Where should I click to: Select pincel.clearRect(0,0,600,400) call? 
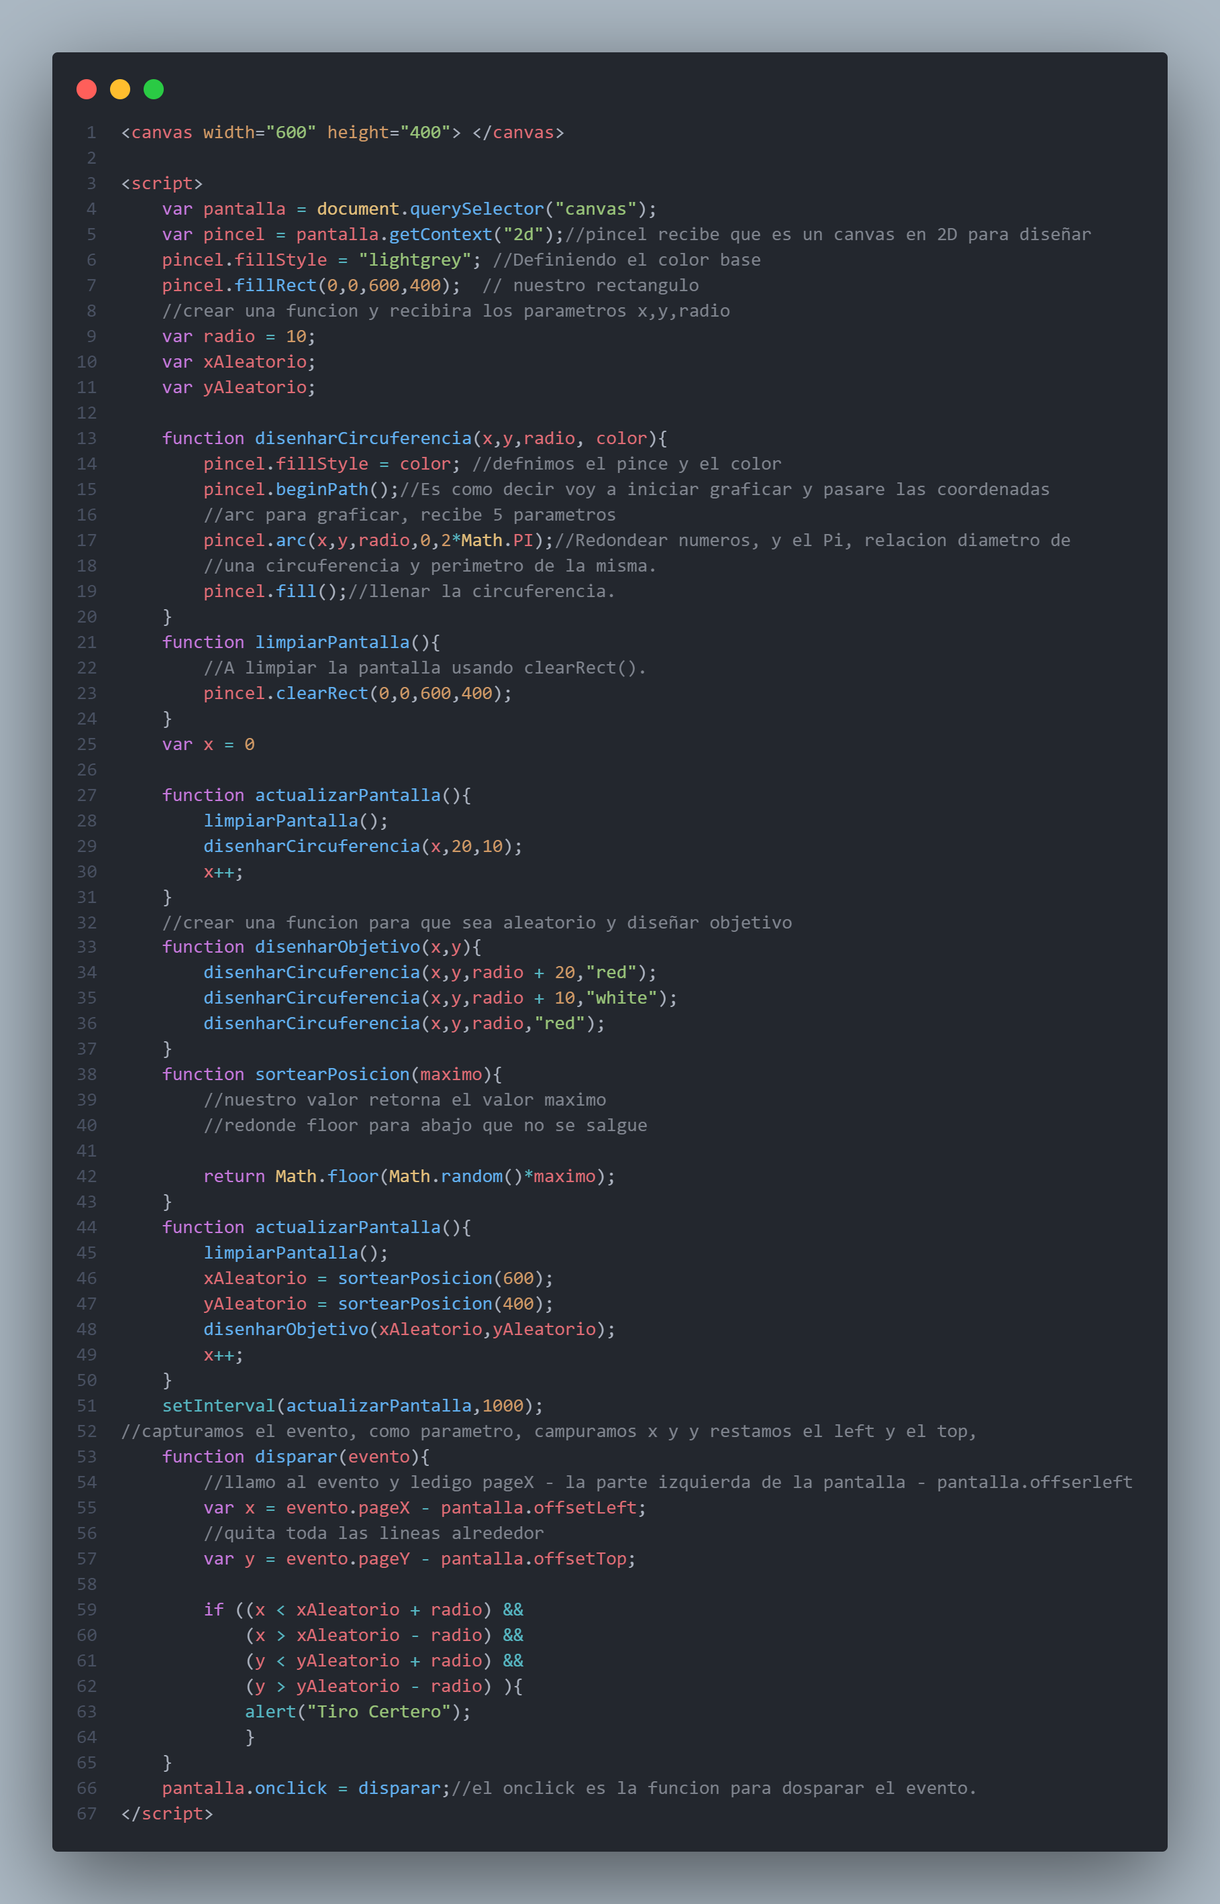(357, 693)
